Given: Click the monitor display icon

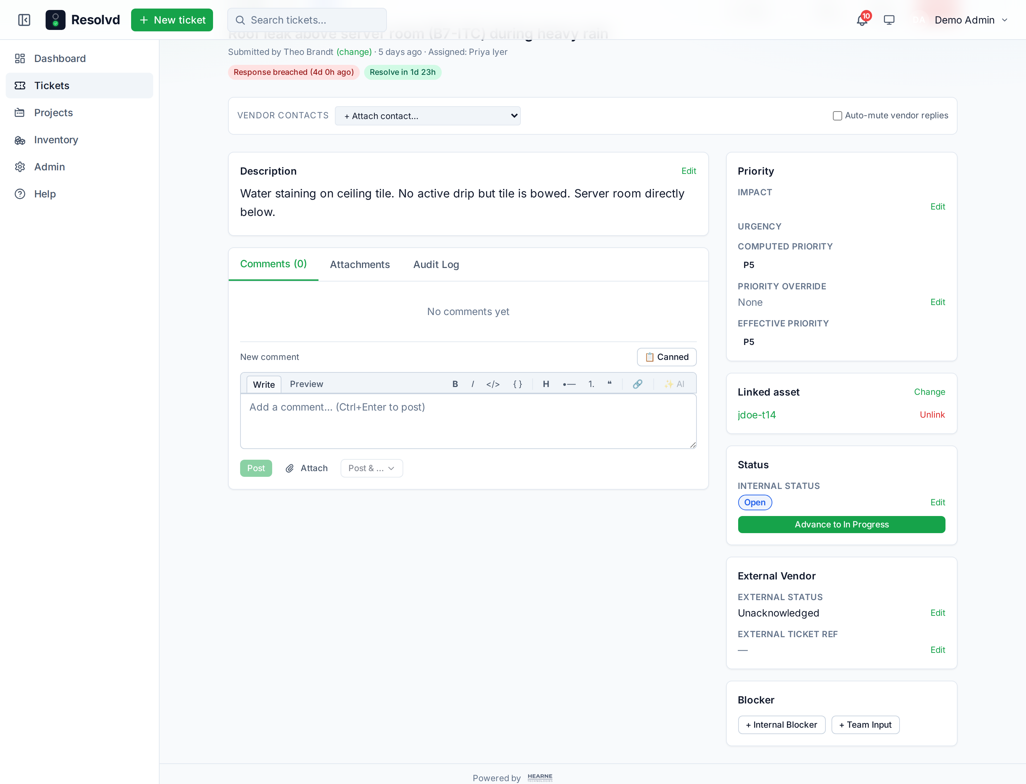Looking at the screenshot, I should 889,20.
